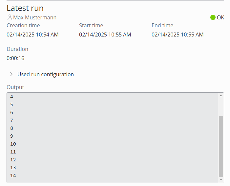Click the scrollbar track above the thumb
Viewport: 230px width, 186px height.
(221, 107)
